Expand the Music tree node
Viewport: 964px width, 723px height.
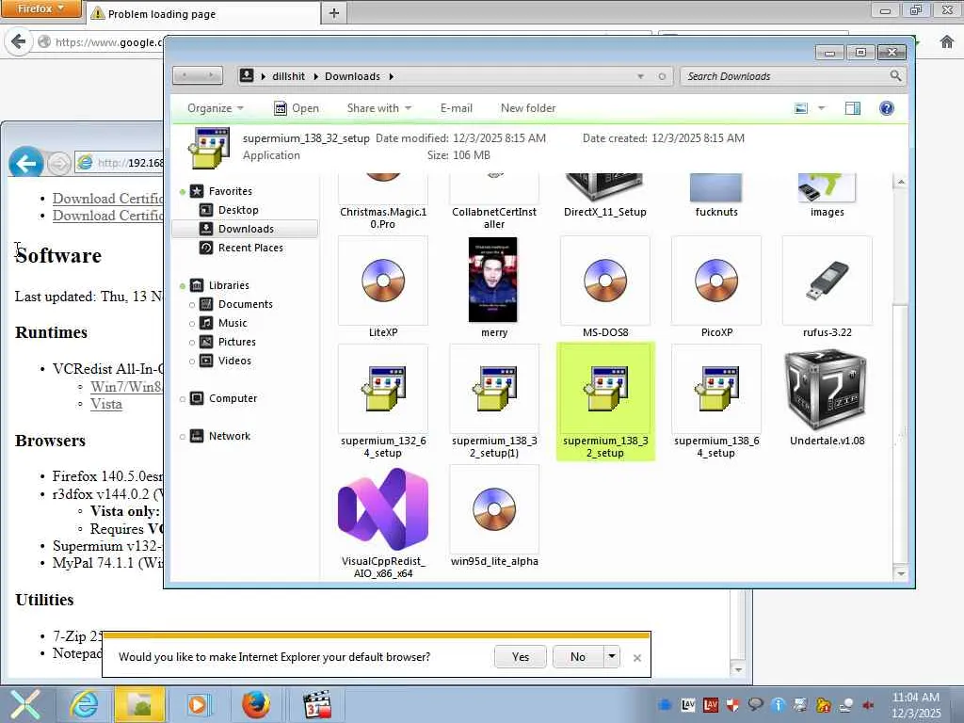[192, 324]
